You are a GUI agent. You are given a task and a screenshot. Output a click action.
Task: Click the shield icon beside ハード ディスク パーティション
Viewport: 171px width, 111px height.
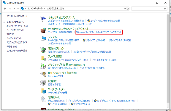[x=95, y=101]
